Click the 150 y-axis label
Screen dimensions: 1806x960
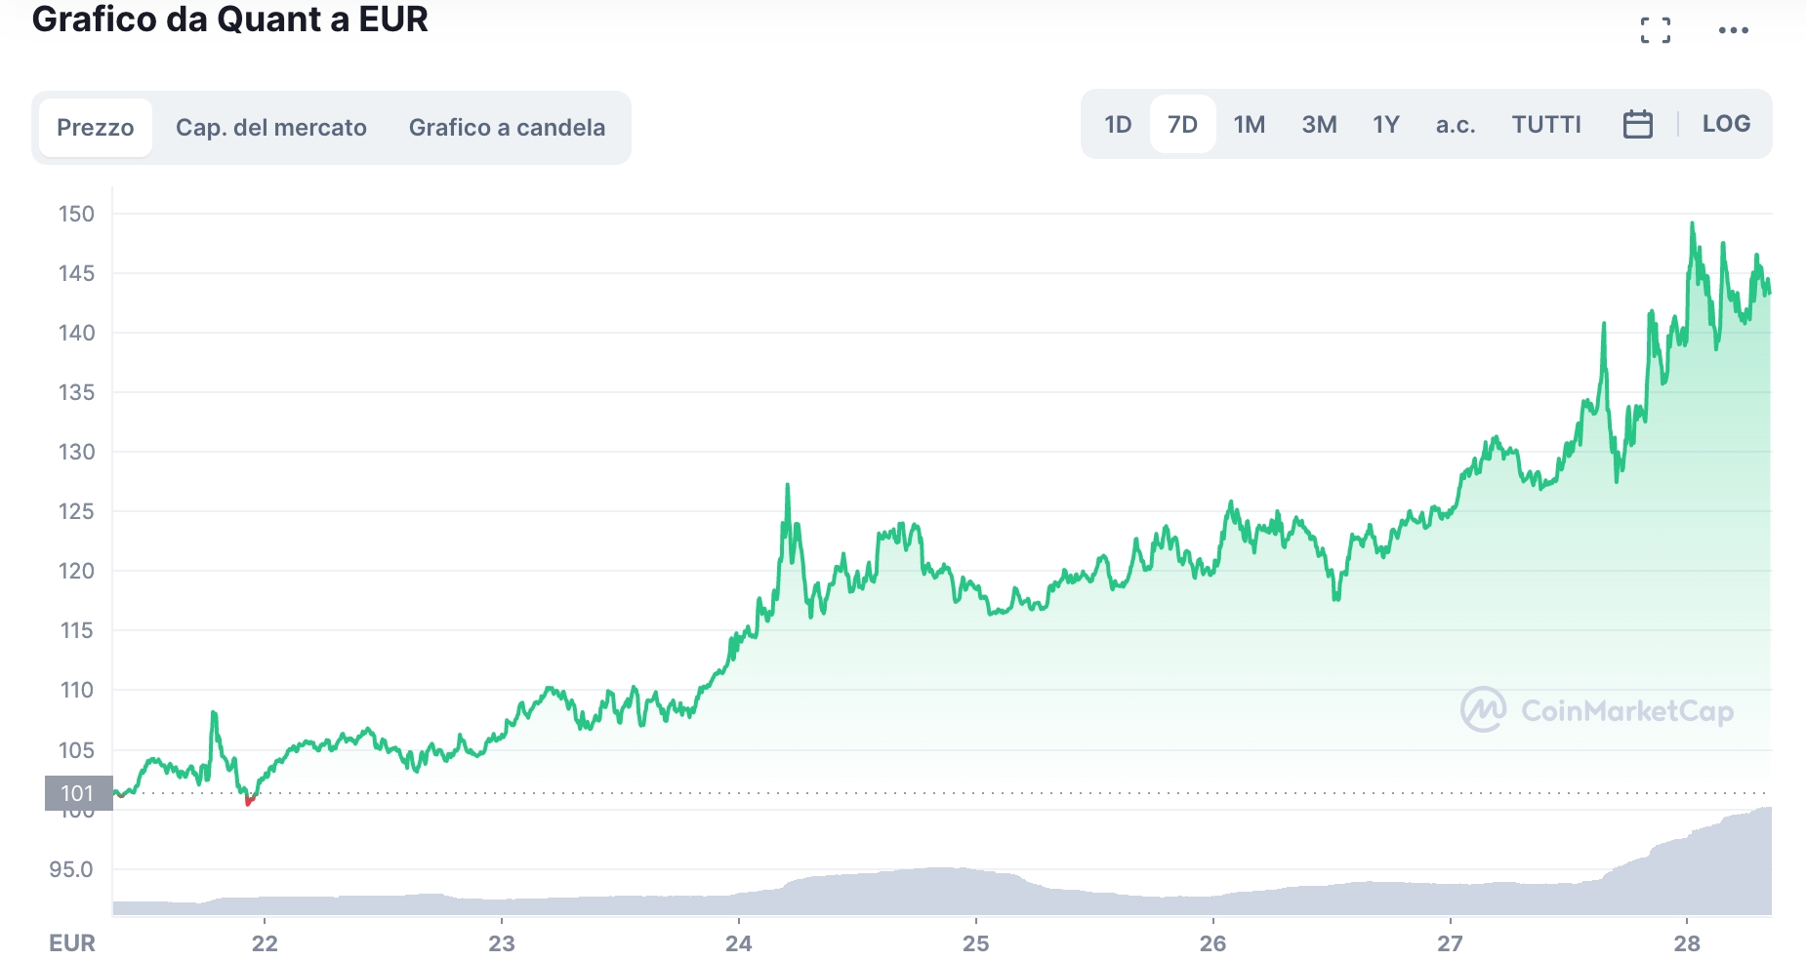[x=76, y=214]
